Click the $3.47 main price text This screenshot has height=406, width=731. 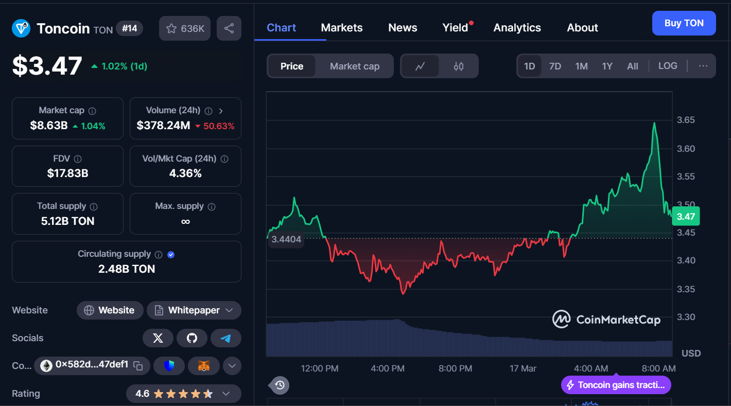click(47, 66)
